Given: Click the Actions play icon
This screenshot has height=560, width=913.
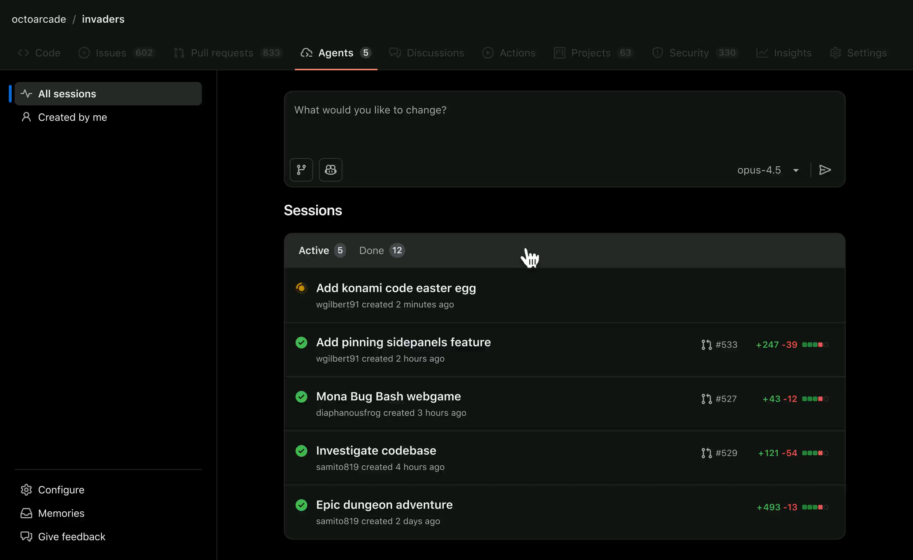Looking at the screenshot, I should 488,53.
